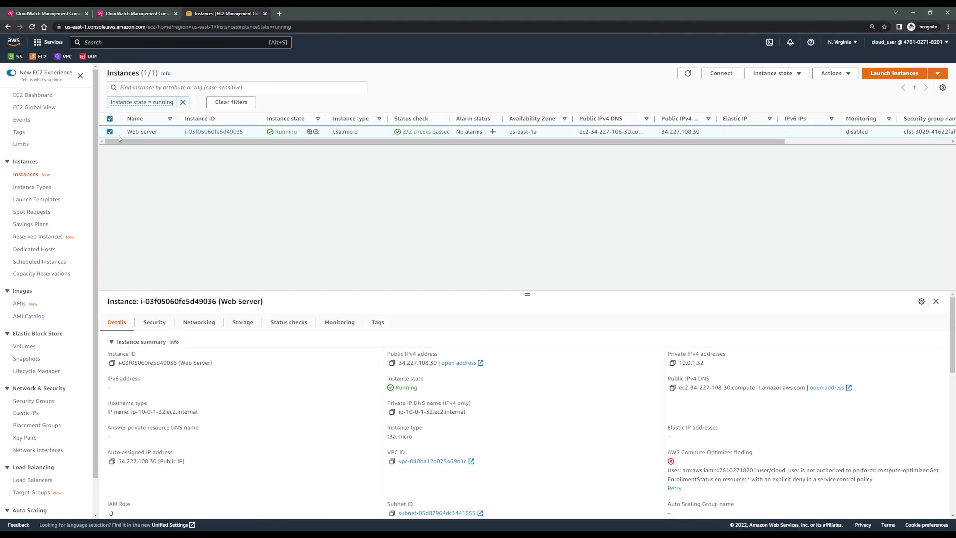Open the Status checks tab

[288, 323]
